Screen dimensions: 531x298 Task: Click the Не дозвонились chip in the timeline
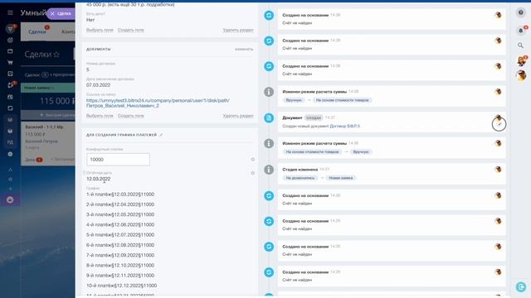[x=300, y=178]
